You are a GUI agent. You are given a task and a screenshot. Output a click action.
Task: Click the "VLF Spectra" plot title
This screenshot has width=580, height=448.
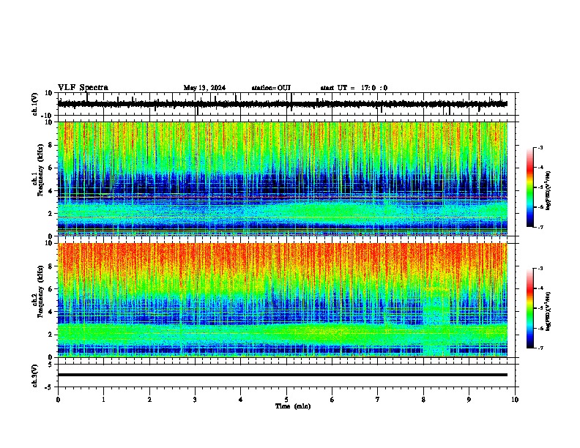pos(83,88)
